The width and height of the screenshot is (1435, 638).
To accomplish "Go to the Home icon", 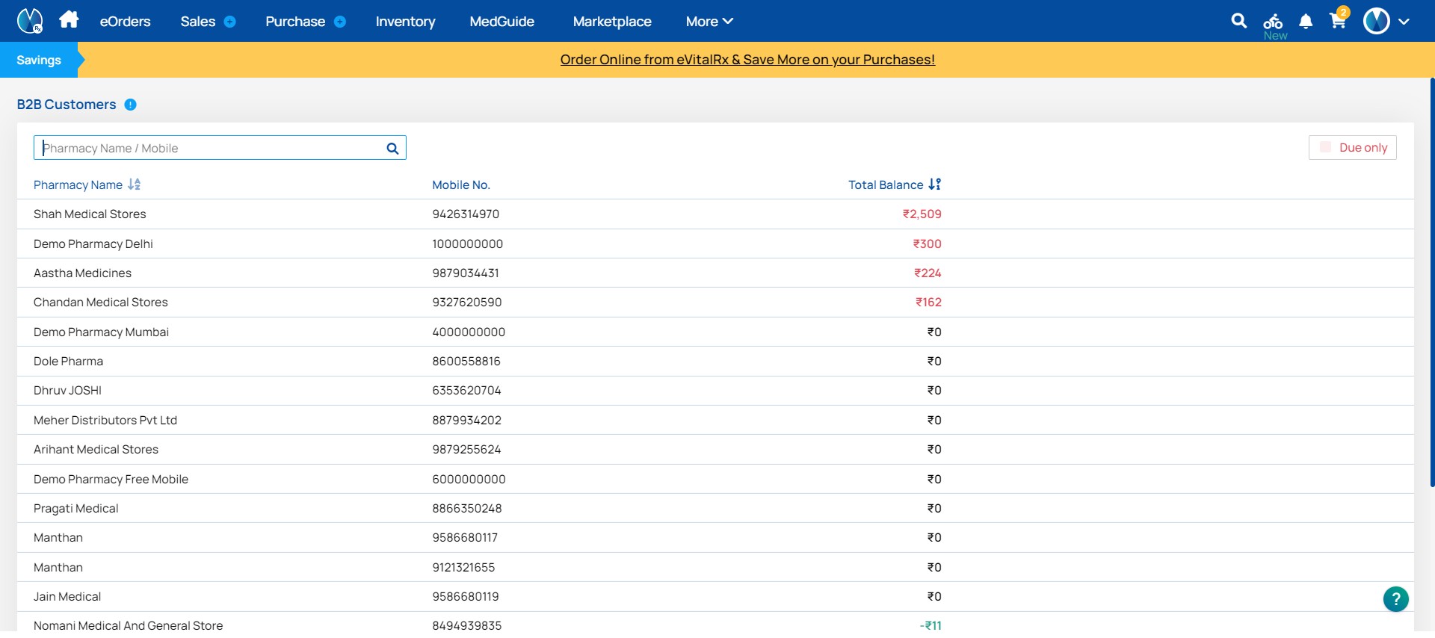I will (69, 19).
